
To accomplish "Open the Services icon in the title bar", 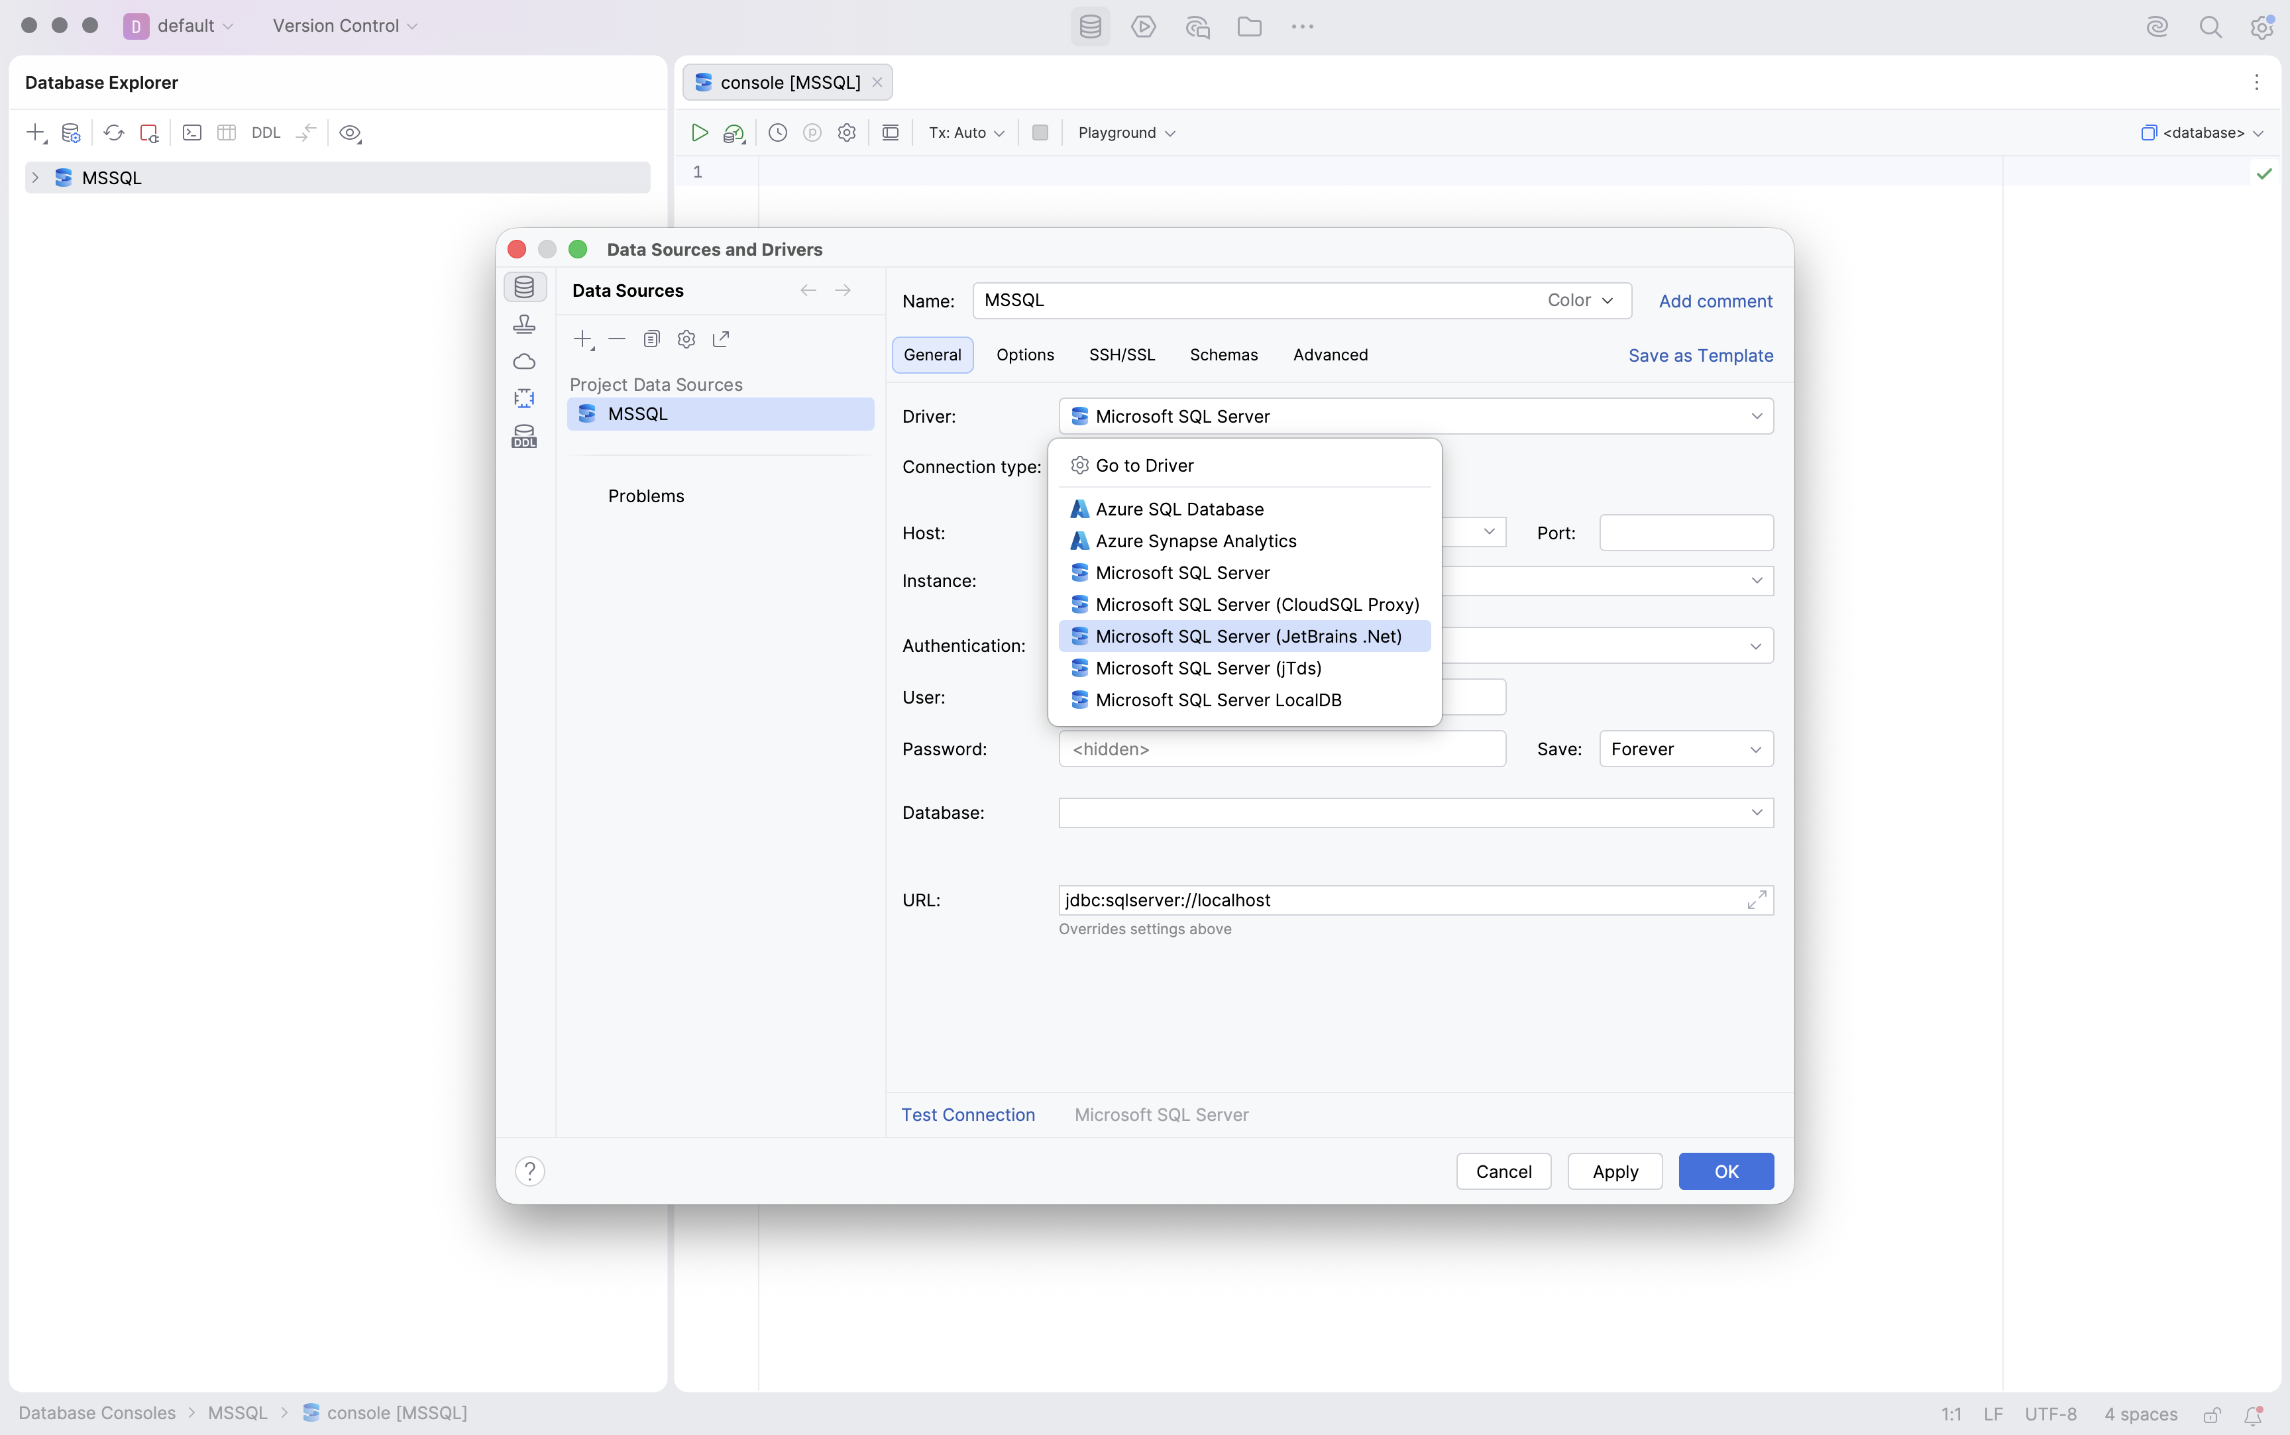I will coord(1144,27).
